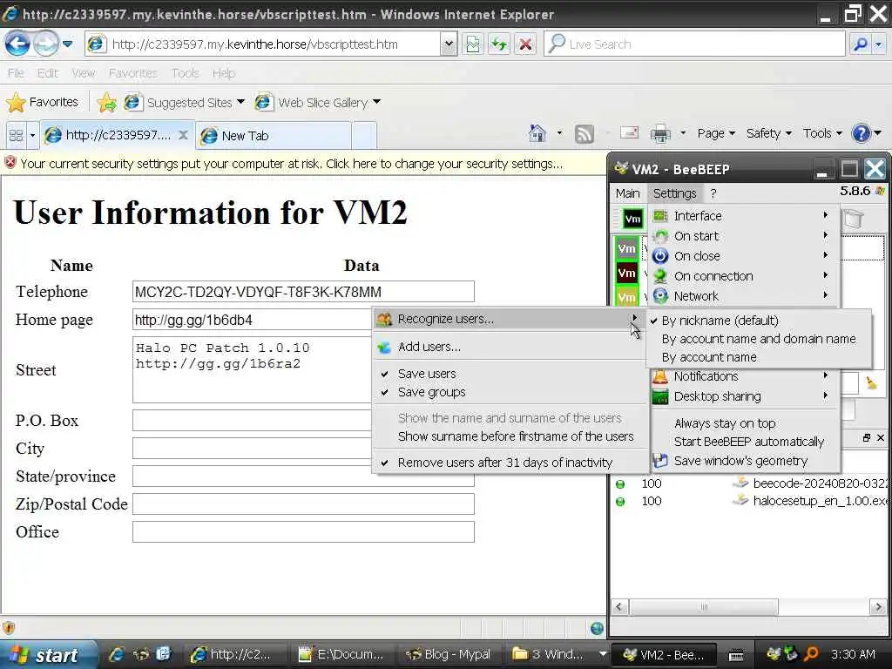
Task: Click BeeBEEP horizontal scrollbar thumb
Action: [704, 607]
